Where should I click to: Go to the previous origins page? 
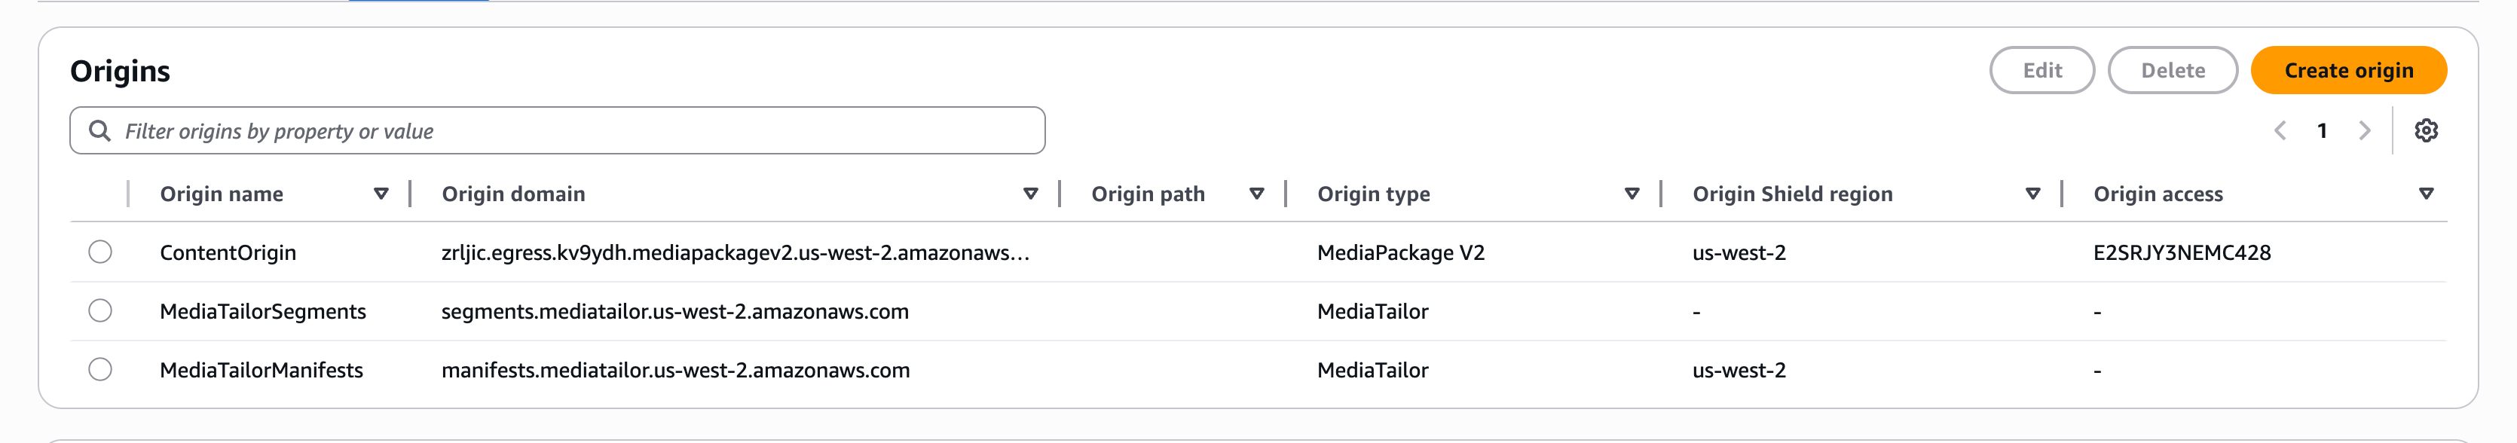coord(2280,129)
